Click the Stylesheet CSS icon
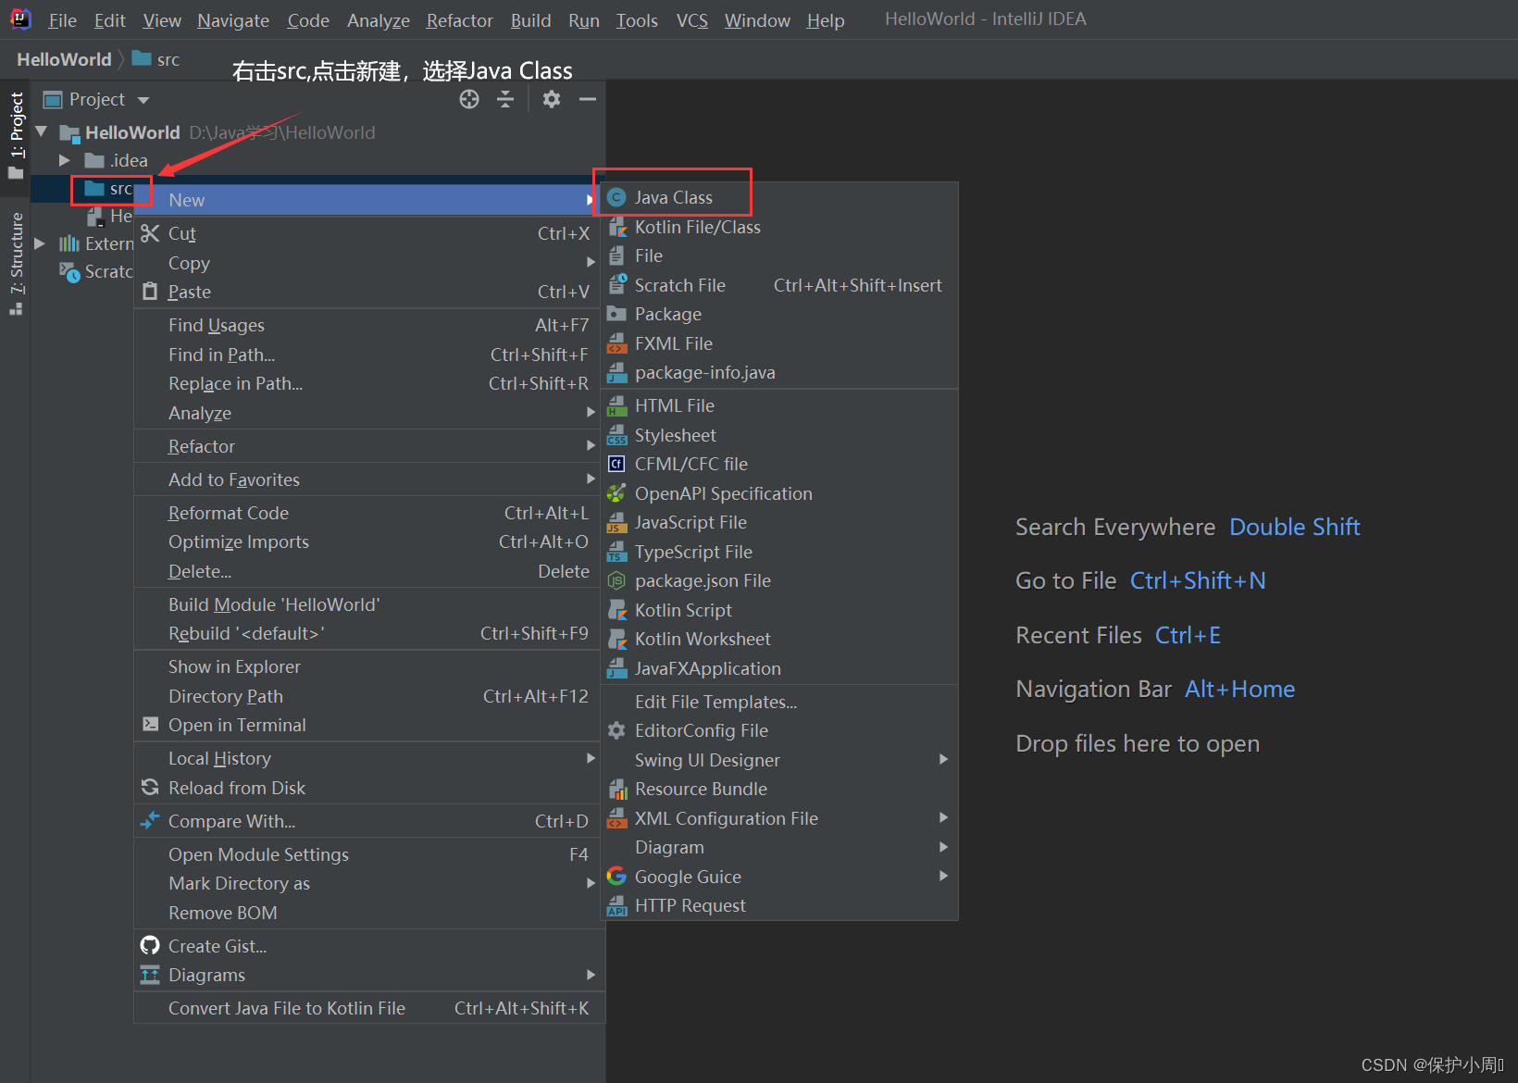The height and width of the screenshot is (1083, 1518). 616,435
